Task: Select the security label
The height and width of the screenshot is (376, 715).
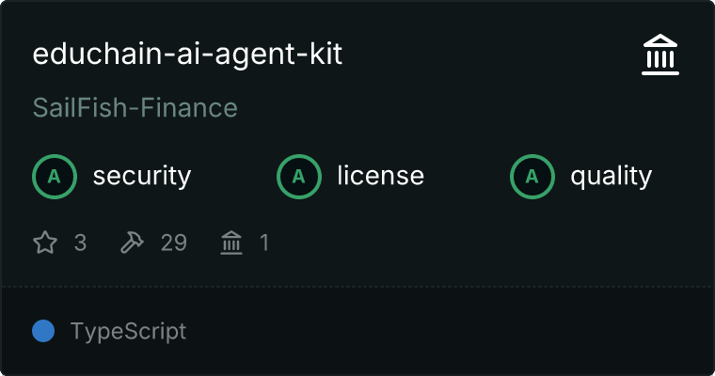Action: click(x=141, y=176)
